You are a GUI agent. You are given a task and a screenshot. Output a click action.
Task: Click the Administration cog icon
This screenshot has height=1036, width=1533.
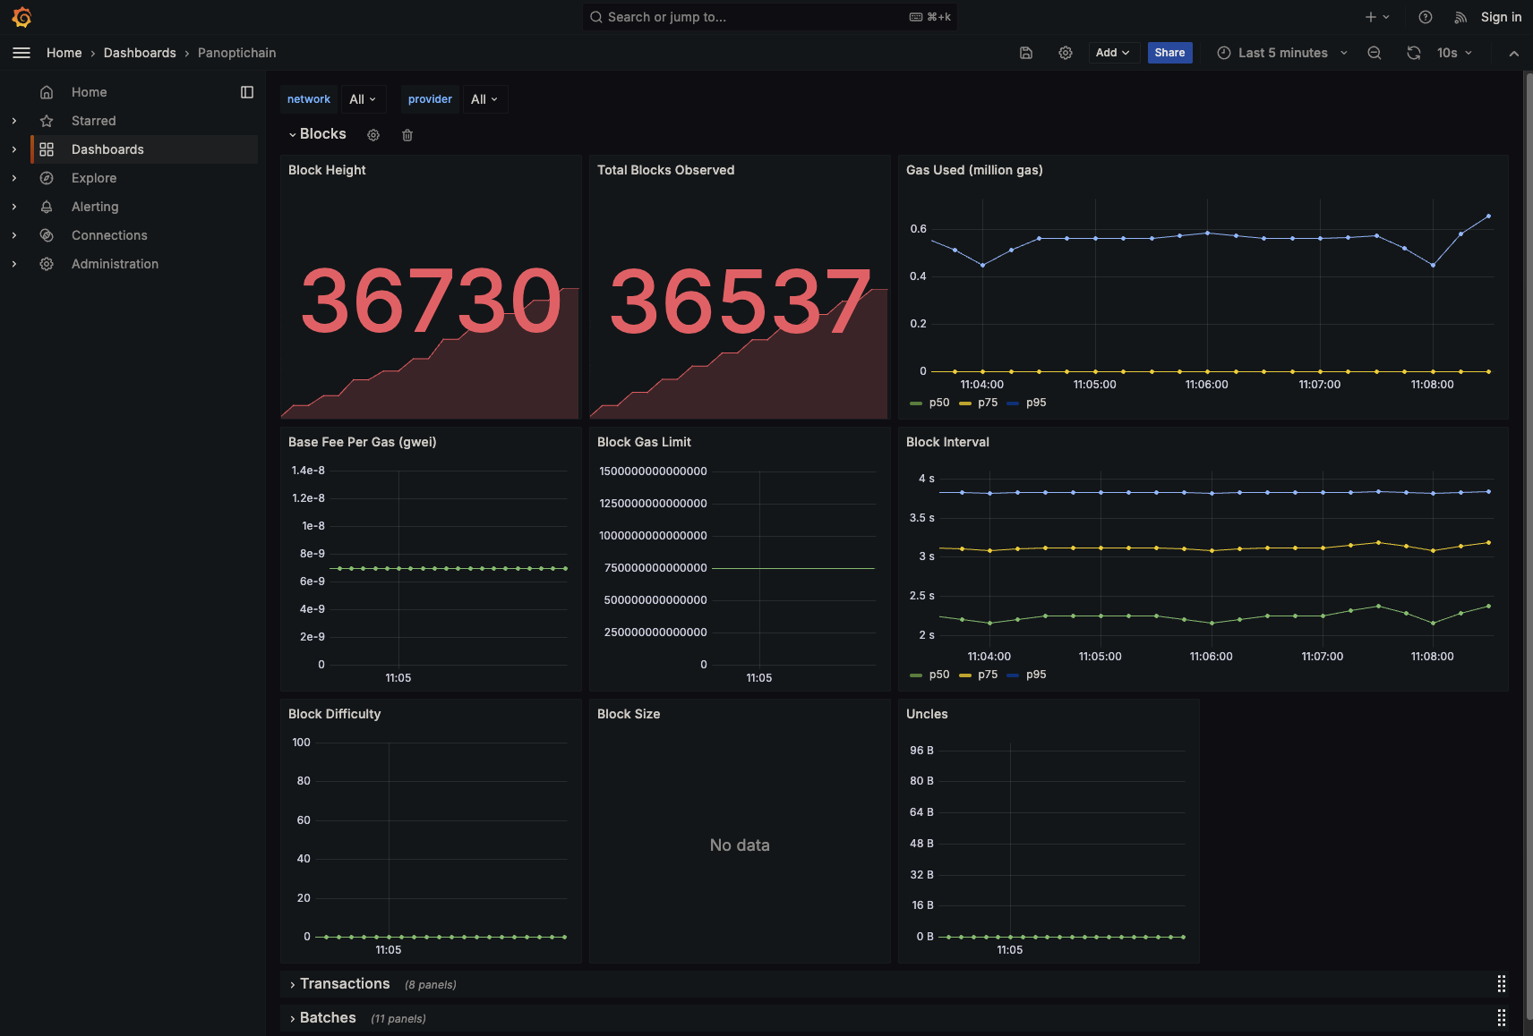47,264
